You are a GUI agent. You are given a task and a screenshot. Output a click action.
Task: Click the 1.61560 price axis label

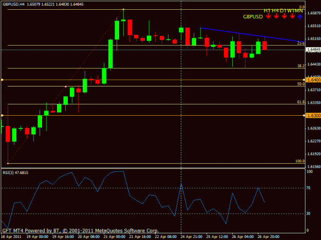coord(314,167)
